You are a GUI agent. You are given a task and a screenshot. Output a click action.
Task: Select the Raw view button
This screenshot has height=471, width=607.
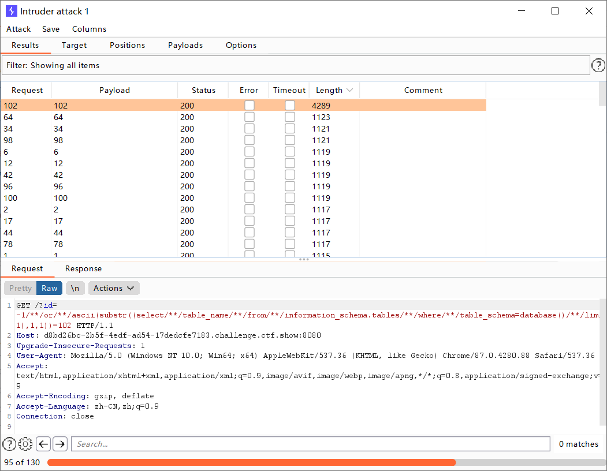(x=50, y=289)
